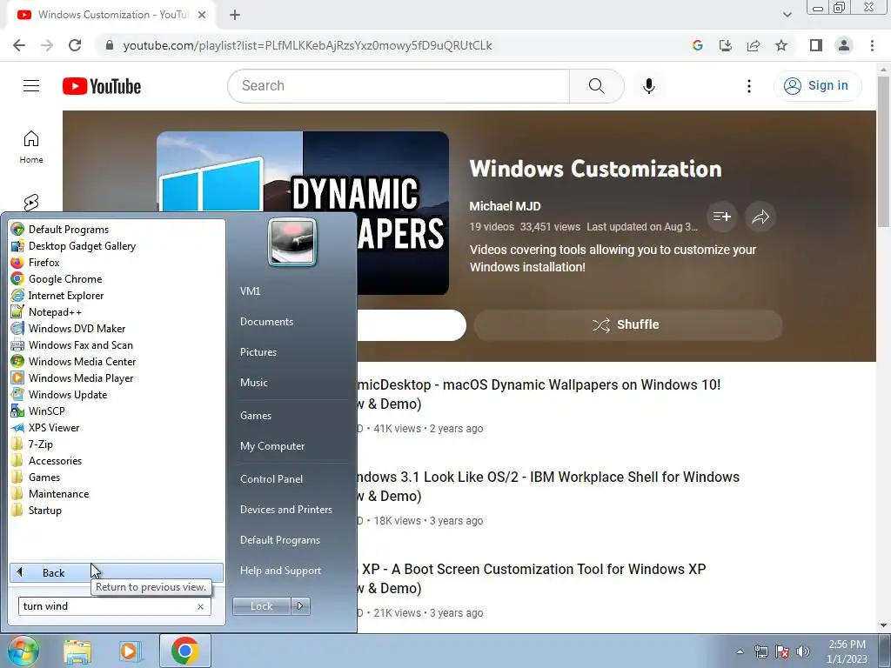
Task: Open Action Center flag icon in tray
Action: 782,651
